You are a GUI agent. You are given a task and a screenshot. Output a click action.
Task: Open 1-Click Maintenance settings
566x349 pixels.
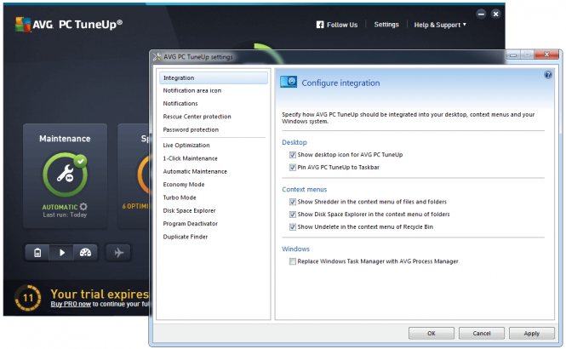190,158
